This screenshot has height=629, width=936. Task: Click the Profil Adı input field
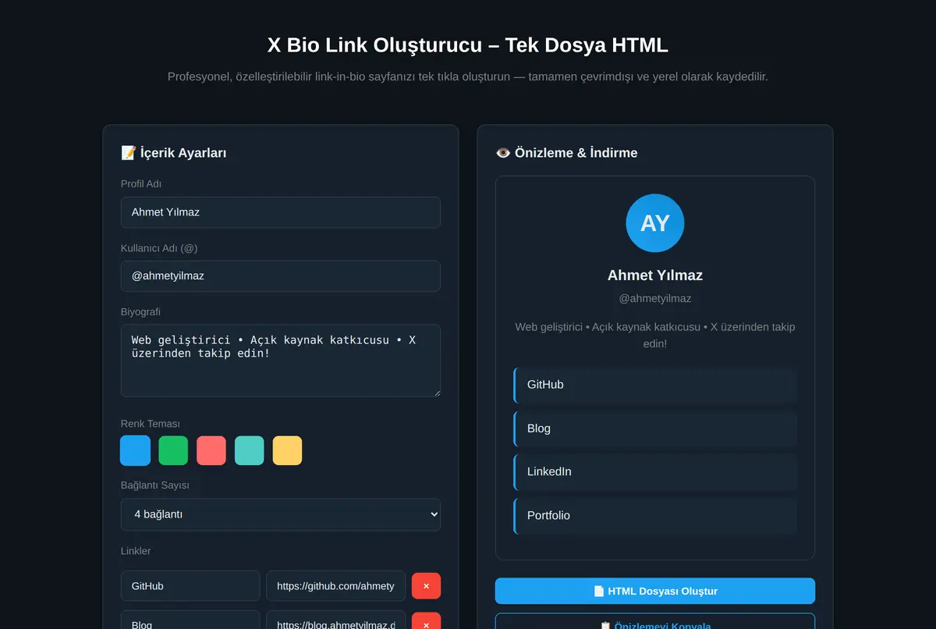[x=281, y=212]
